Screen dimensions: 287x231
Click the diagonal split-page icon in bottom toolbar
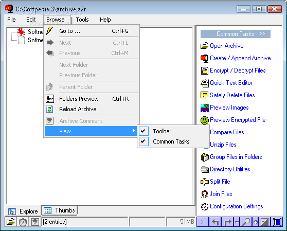tap(265, 222)
